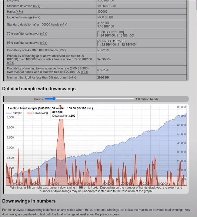Click the 'Downswings in numbers' heading
This screenshot has height=217, width=197.
[29, 201]
